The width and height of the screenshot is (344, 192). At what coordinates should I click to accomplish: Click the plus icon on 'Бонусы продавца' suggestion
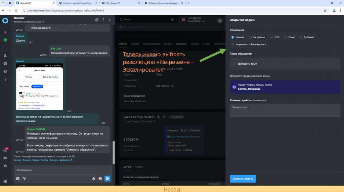tap(234, 87)
